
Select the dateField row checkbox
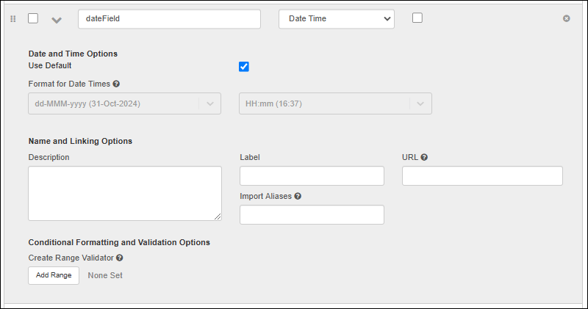click(33, 18)
